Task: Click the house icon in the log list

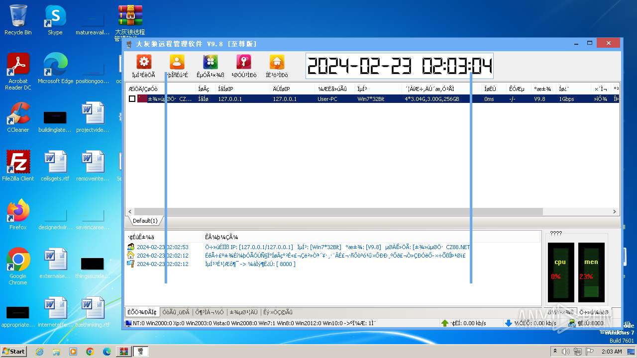Action: [131, 256]
